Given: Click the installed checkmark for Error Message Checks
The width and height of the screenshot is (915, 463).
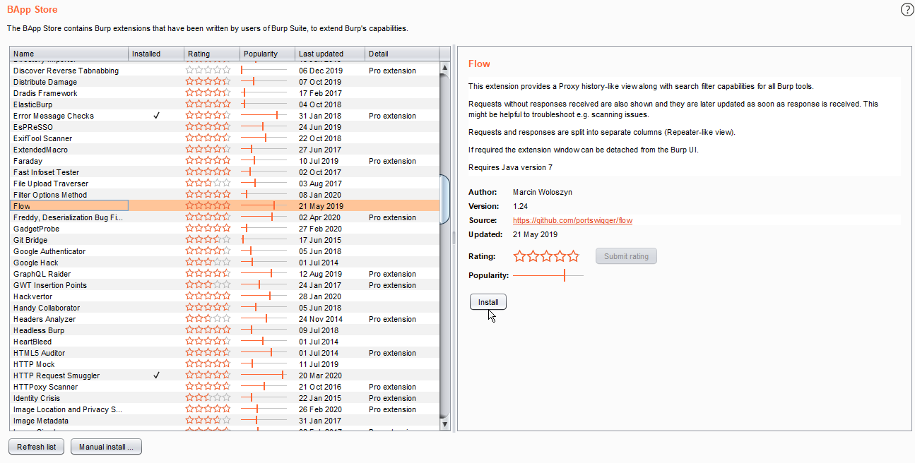Looking at the screenshot, I should tap(156, 116).
